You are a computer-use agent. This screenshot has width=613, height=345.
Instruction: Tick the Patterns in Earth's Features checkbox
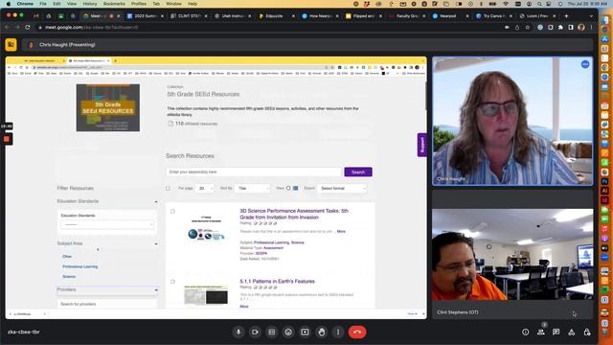[x=172, y=282]
